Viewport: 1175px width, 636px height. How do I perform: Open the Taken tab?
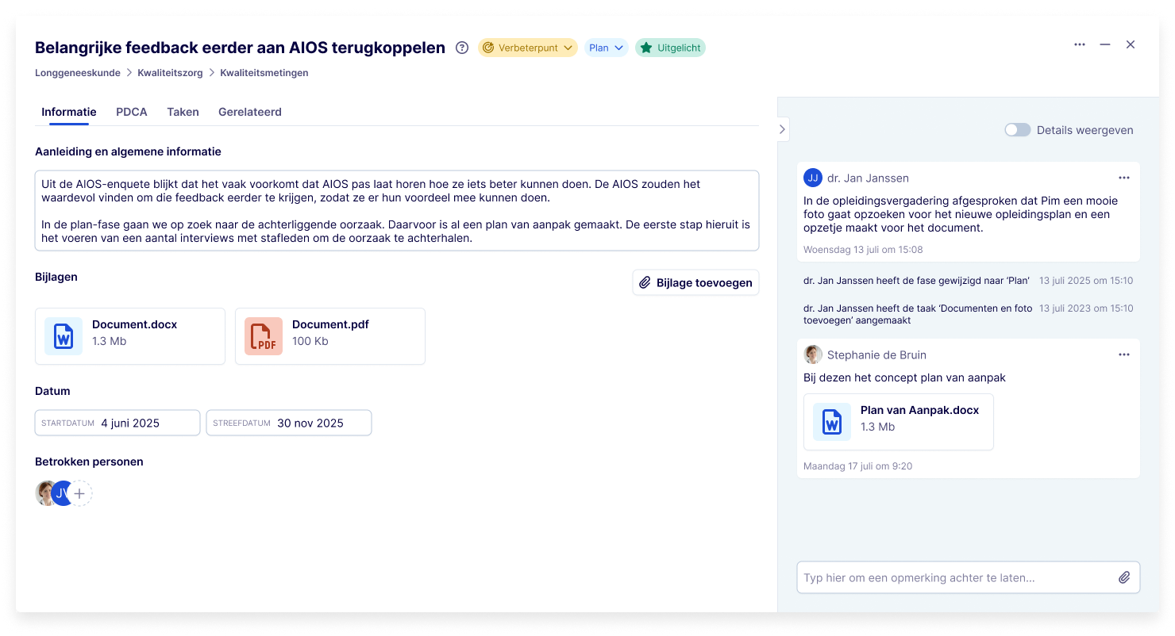click(x=183, y=112)
